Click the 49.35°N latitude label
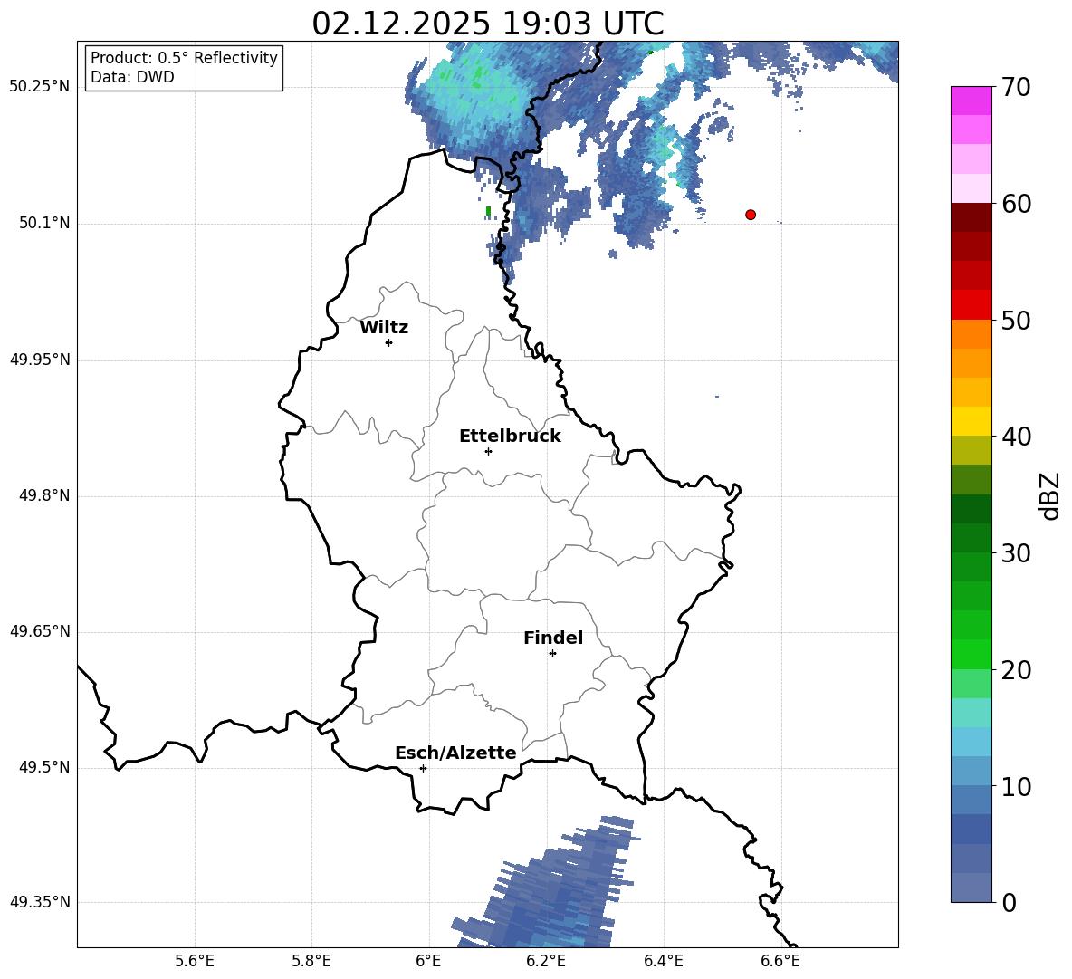 pos(40,902)
